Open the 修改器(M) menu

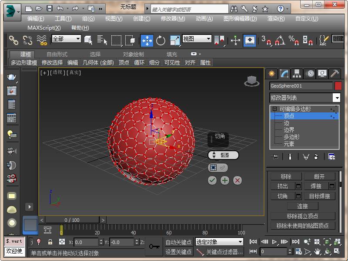173,19
